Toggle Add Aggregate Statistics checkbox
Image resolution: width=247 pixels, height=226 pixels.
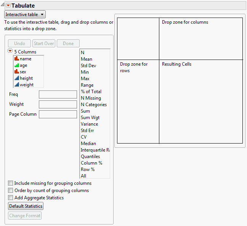(x=11, y=198)
